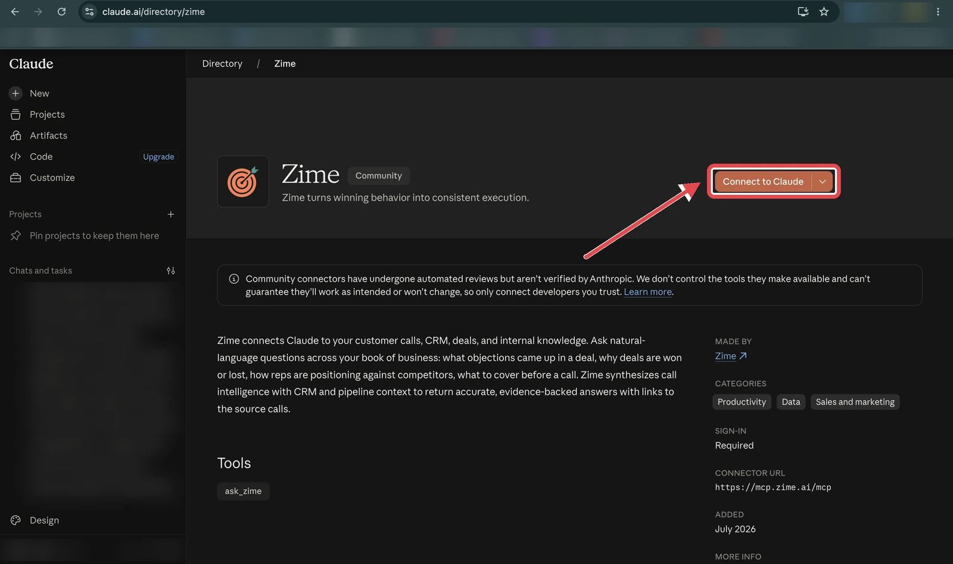Click the Sign-in Required value
This screenshot has height=564, width=953.
pos(734,445)
